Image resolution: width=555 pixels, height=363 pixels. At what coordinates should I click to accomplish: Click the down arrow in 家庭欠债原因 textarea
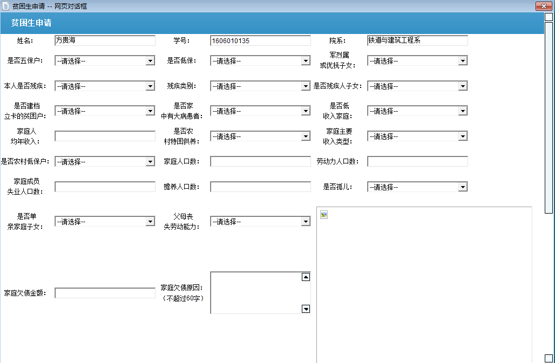point(306,309)
